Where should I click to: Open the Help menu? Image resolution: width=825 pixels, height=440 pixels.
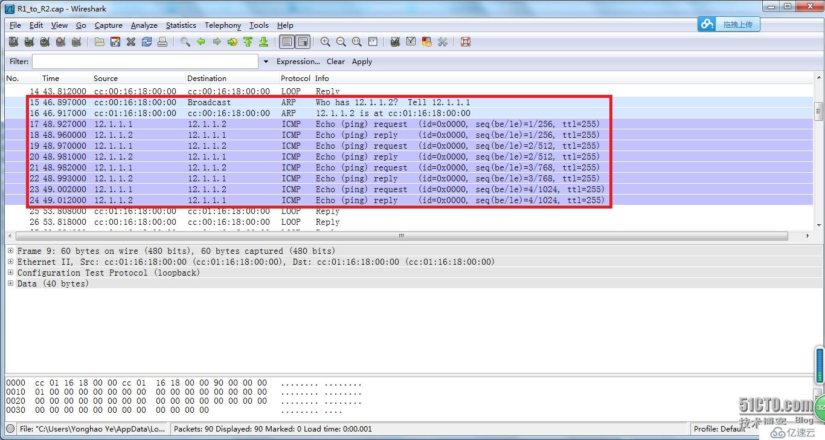tap(285, 25)
